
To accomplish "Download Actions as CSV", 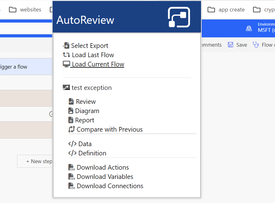I will [98, 167].
